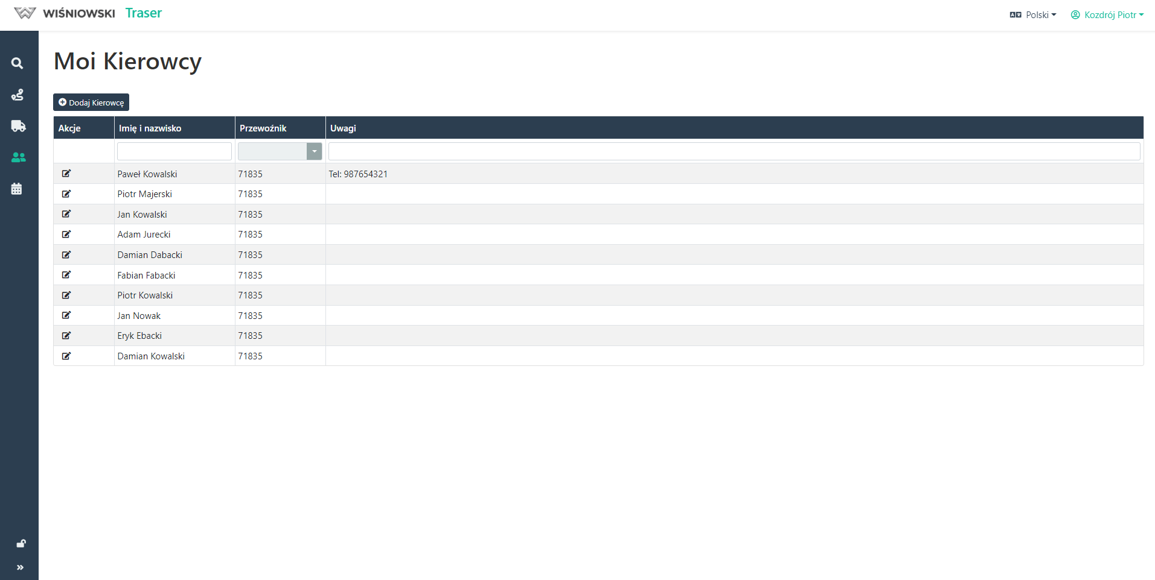
Task: Open the calendar icon in the sidebar
Action: pos(17,189)
